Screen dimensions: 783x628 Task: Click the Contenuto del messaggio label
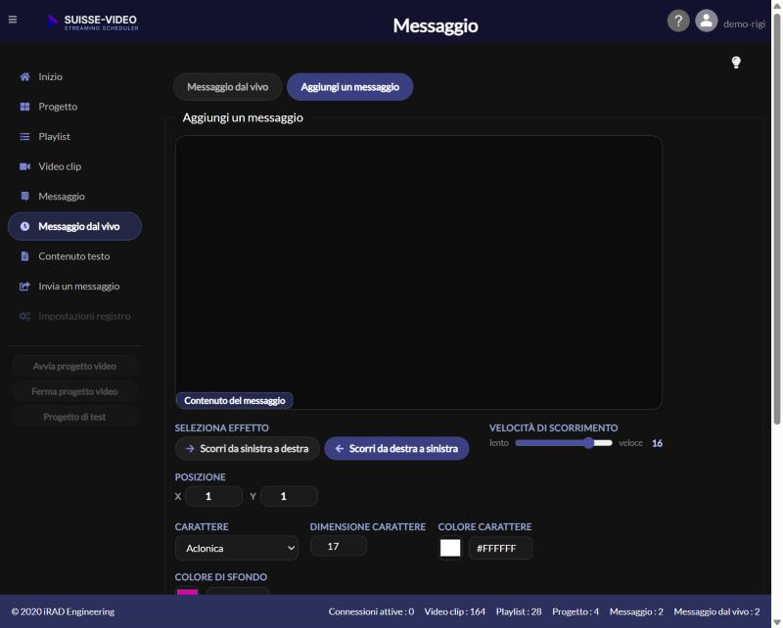234,401
